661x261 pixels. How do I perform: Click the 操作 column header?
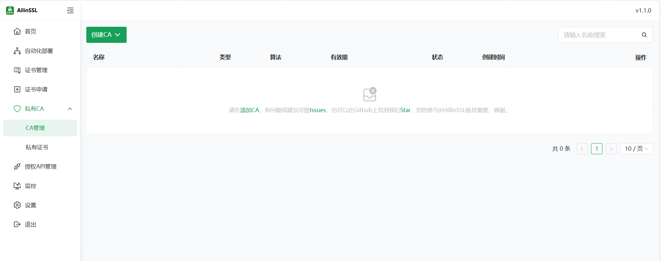pos(641,57)
